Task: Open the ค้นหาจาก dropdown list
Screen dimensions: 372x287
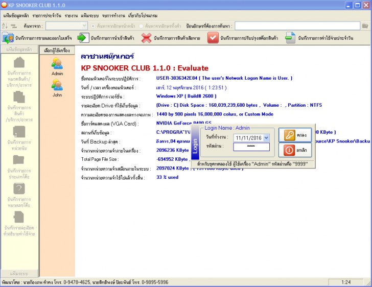Action: click(x=84, y=26)
